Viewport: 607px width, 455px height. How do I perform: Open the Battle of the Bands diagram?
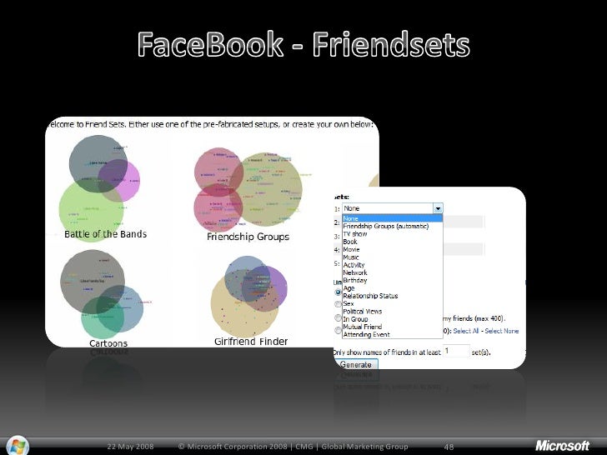(x=101, y=187)
